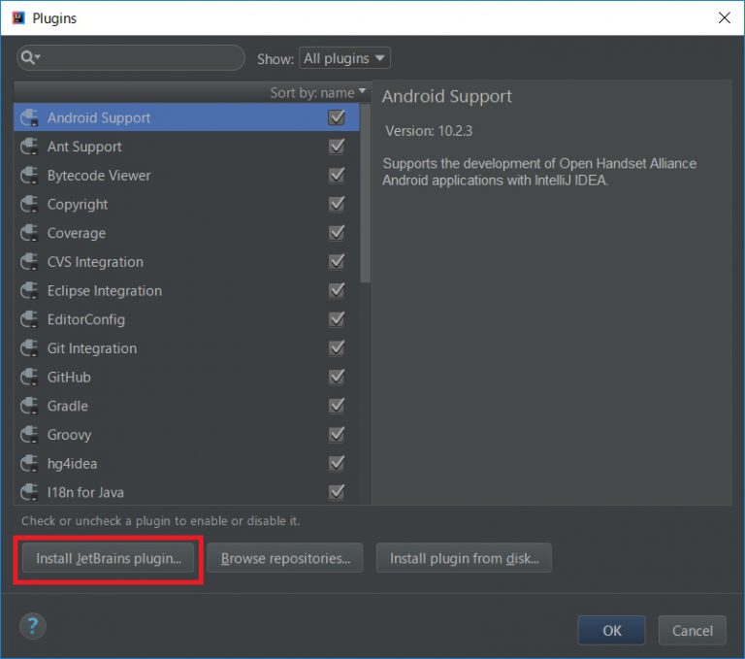Screen dimensions: 745x659
Task: Disable the Android Support plugin checkbox
Action: pos(337,117)
